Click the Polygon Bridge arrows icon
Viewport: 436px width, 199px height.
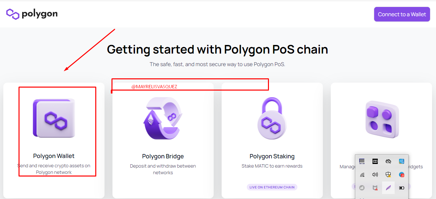click(x=163, y=118)
